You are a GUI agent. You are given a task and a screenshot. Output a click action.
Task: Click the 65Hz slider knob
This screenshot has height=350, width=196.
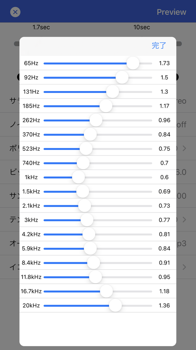coord(133,63)
